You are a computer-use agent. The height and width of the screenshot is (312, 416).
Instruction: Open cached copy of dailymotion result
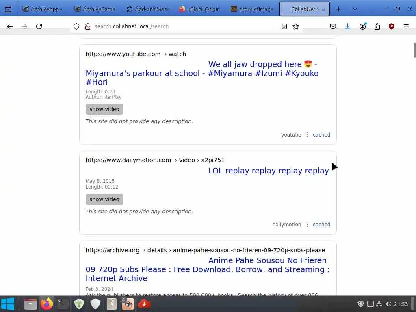coord(322,224)
